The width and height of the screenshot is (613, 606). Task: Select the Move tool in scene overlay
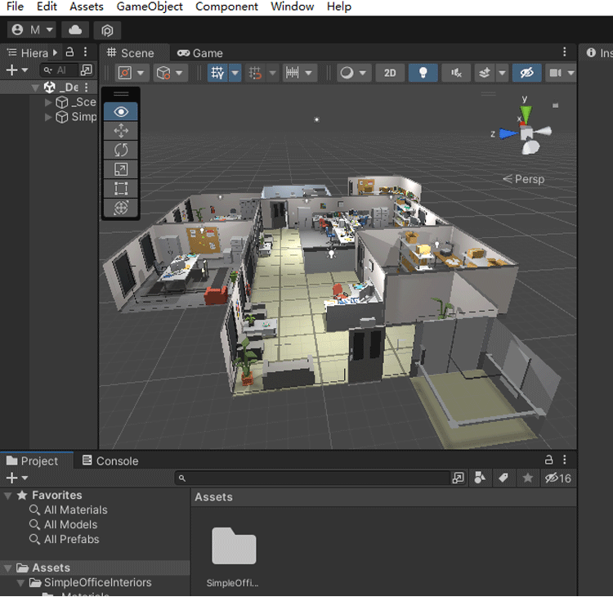121,131
